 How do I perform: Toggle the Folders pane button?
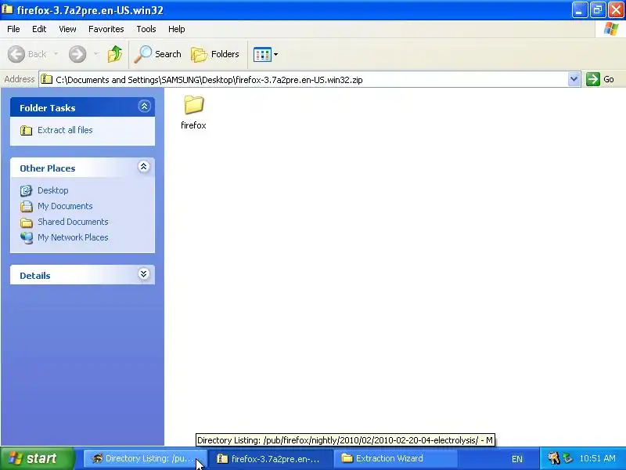[x=215, y=54]
